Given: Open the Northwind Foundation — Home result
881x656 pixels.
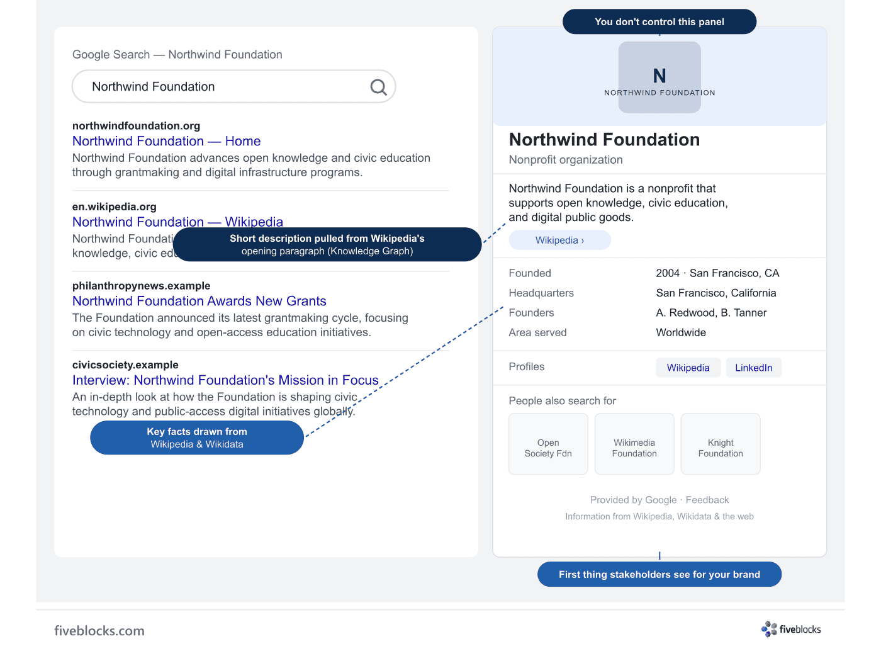Looking at the screenshot, I should point(166,141).
